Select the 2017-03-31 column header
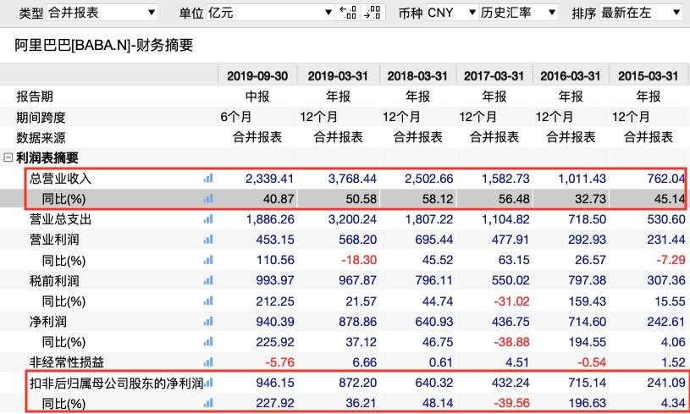This screenshot has width=690, height=414. [x=494, y=75]
